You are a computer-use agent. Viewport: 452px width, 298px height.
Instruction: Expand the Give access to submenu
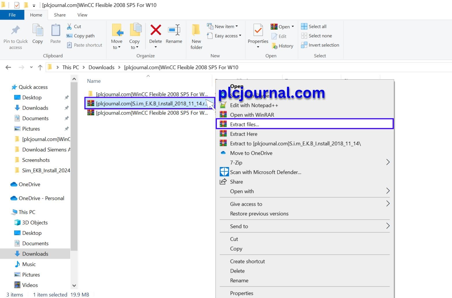305,204
